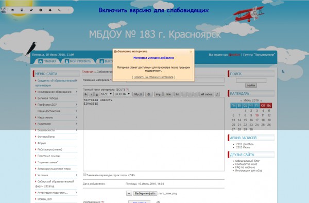Open the Официальный блог link
This screenshot has height=203, width=309.
point(247,161)
